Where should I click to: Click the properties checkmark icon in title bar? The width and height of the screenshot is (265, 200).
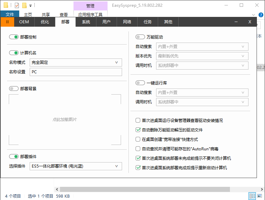pyautogui.click(x=17, y=5)
